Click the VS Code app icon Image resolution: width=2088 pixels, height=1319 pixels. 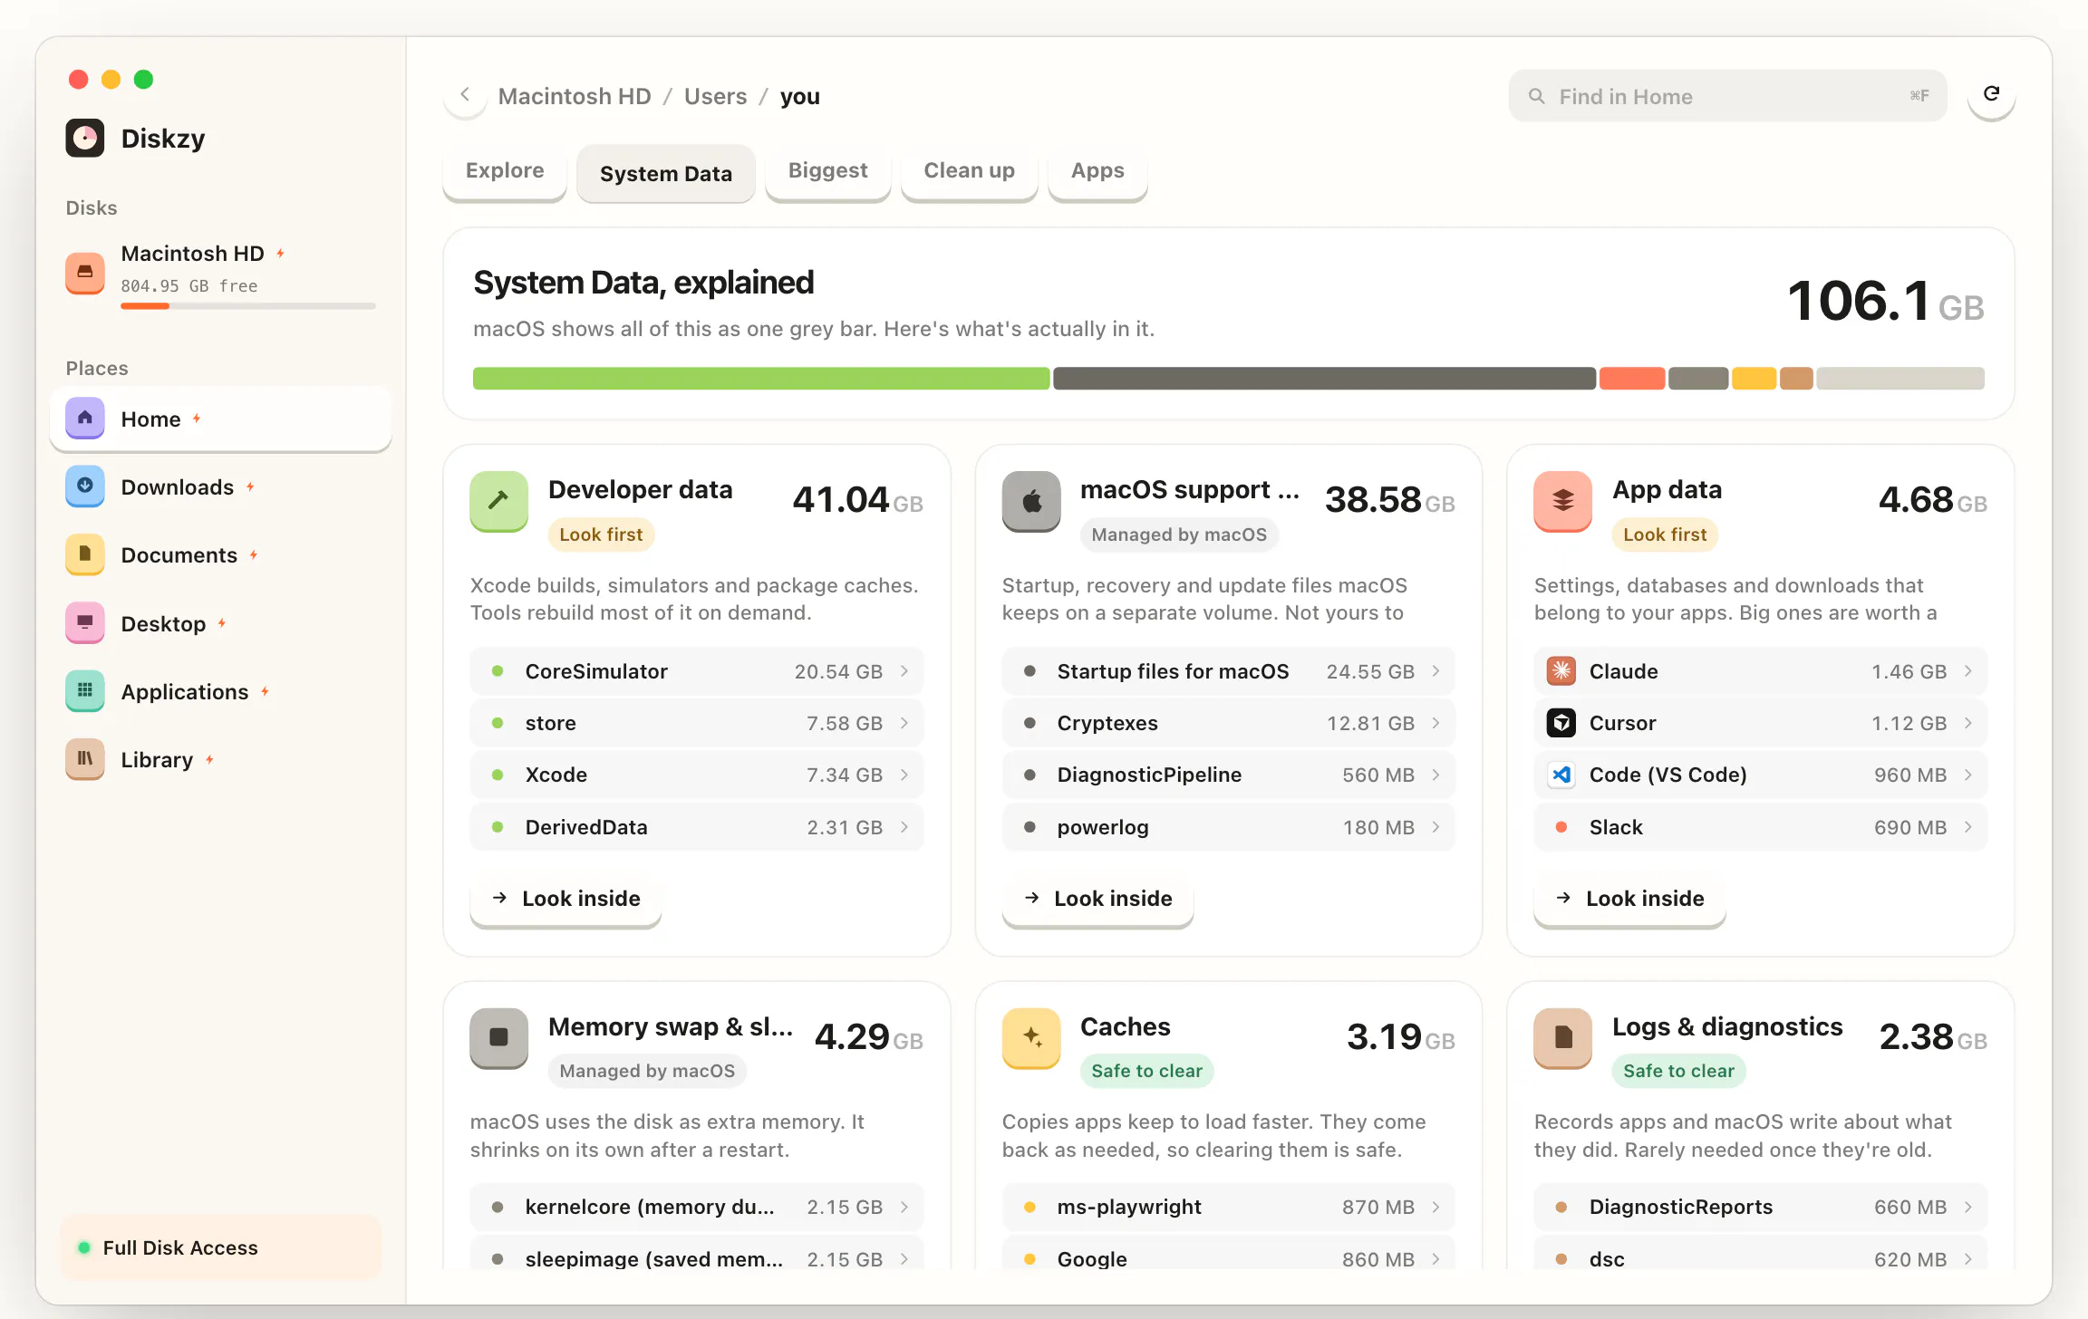[1561, 775]
